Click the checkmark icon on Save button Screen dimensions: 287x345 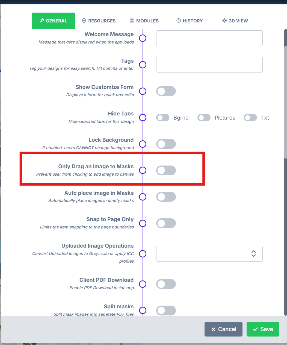click(256, 329)
